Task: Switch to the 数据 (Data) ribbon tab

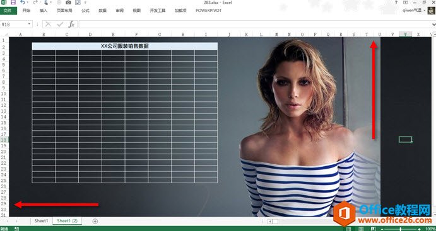Action: click(x=103, y=11)
